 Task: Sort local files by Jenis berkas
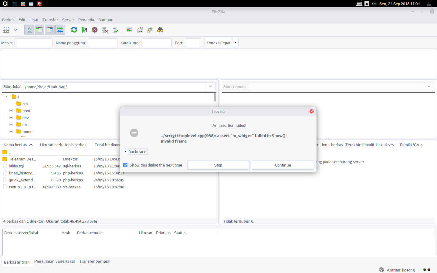[77, 145]
